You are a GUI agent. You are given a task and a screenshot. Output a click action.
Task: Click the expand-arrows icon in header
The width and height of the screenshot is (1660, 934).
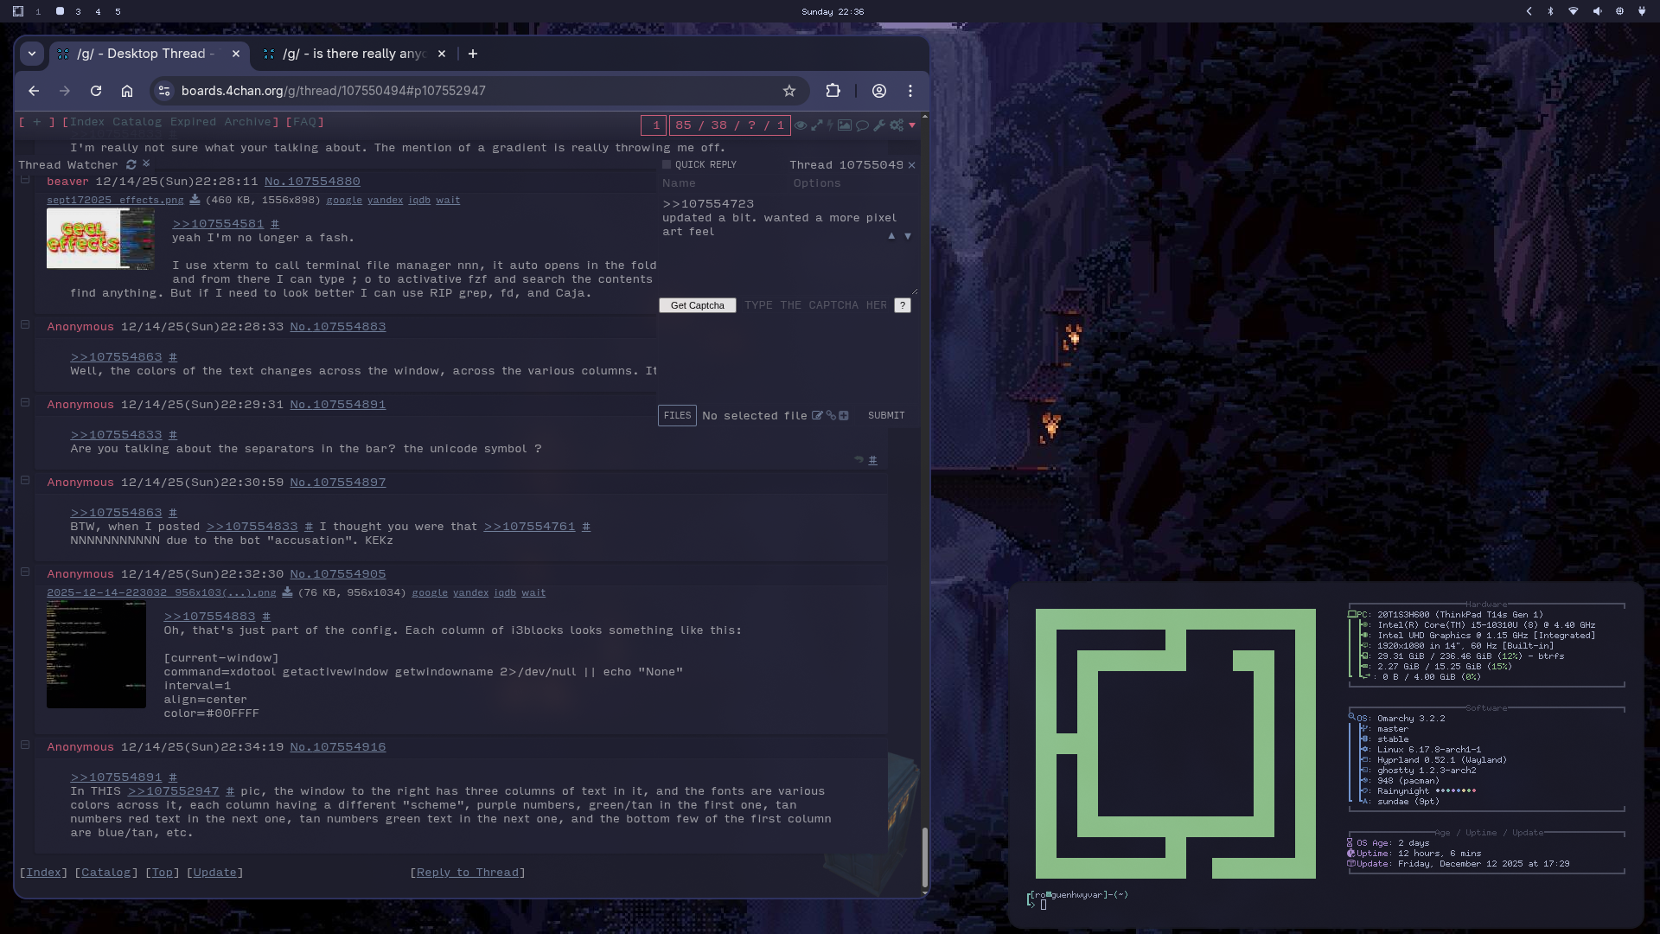pyautogui.click(x=816, y=125)
